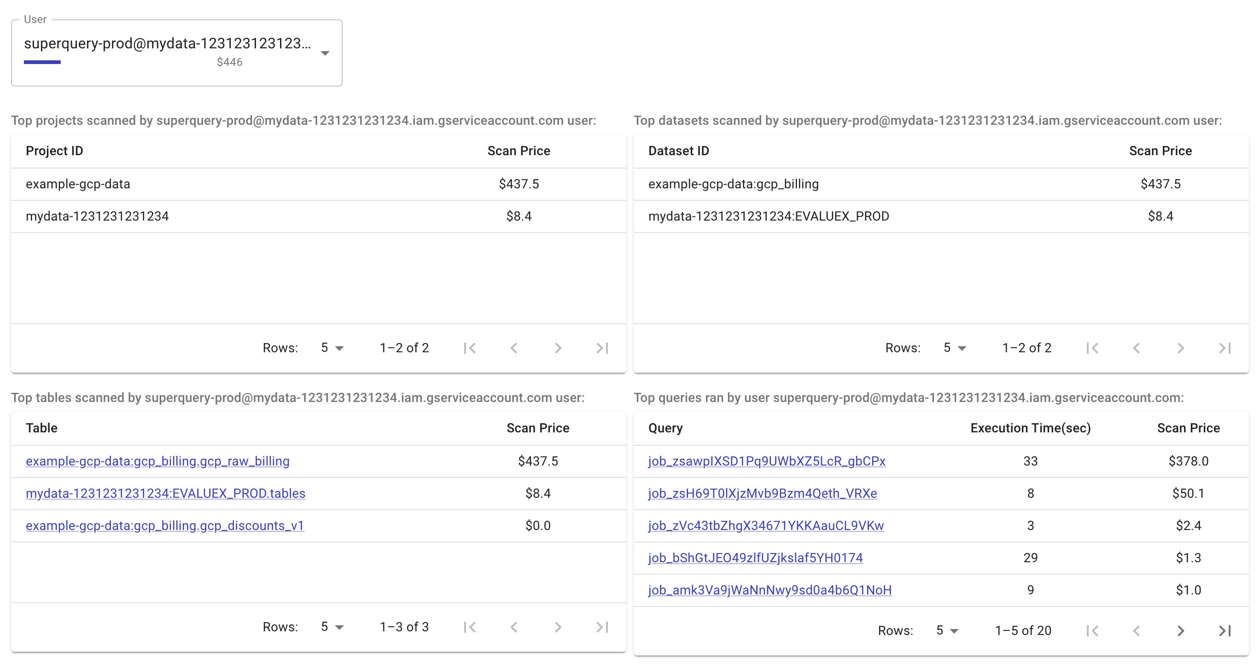The width and height of the screenshot is (1260, 664).
Task: Click query job_amk3Va9jWaNnNwy9sd0a4b6Q1NoH
Action: pyautogui.click(x=769, y=590)
